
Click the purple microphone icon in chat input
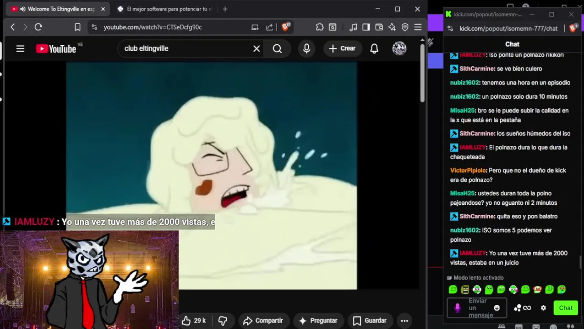click(457, 308)
